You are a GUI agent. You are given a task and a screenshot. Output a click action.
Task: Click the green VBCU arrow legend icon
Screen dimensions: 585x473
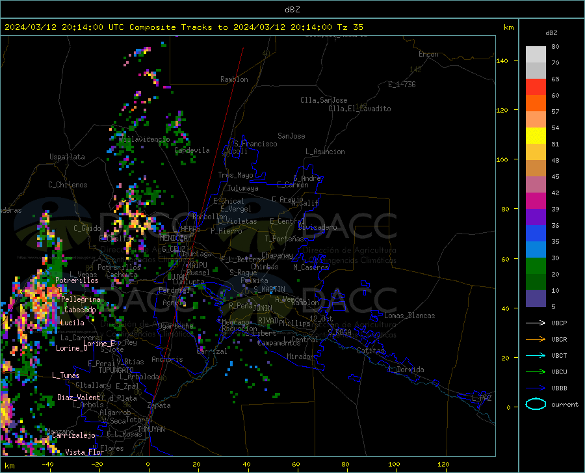(x=536, y=372)
